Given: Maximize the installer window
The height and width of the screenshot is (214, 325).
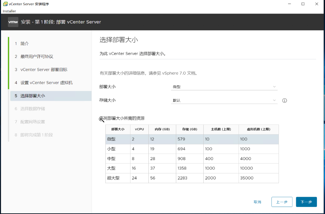Looking at the screenshot, I should [x=303, y=4].
